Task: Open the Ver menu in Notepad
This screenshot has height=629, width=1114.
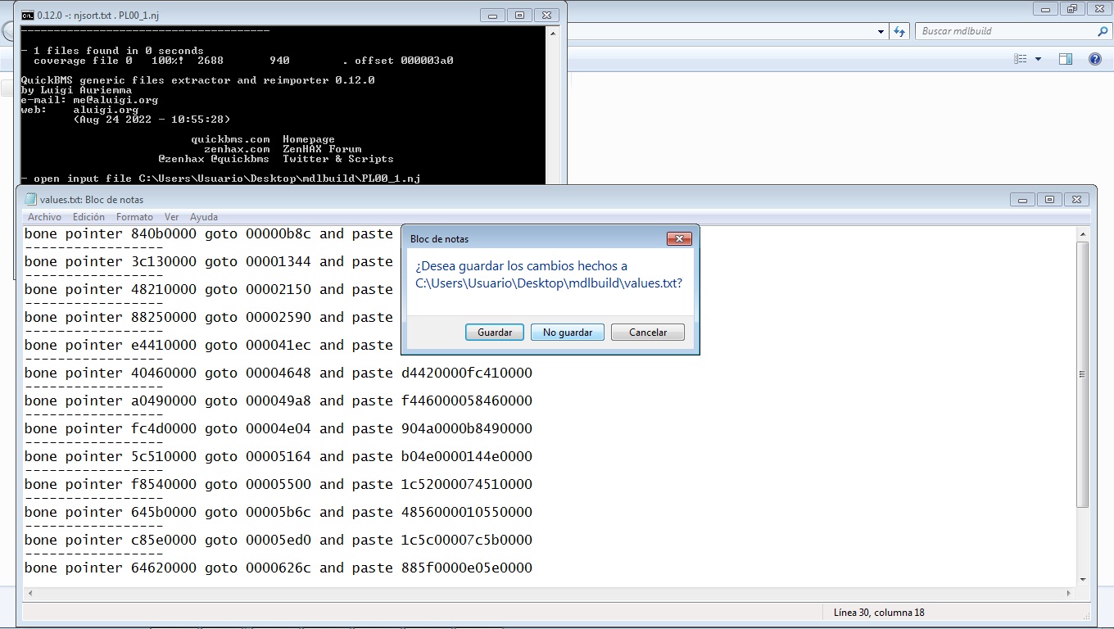Action: coord(171,217)
